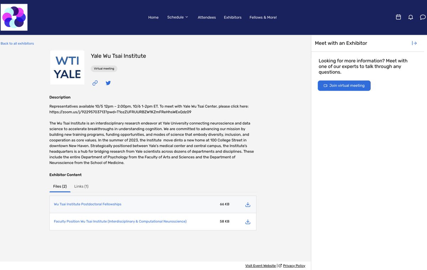This screenshot has width=427, height=270.
Task: Click the Meet with an Exhibitor title
Action: 341,43
